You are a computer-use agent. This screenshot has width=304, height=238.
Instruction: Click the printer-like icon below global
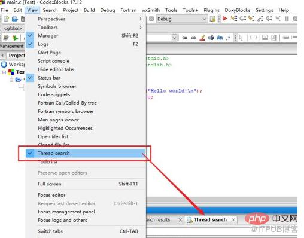pos(6,38)
